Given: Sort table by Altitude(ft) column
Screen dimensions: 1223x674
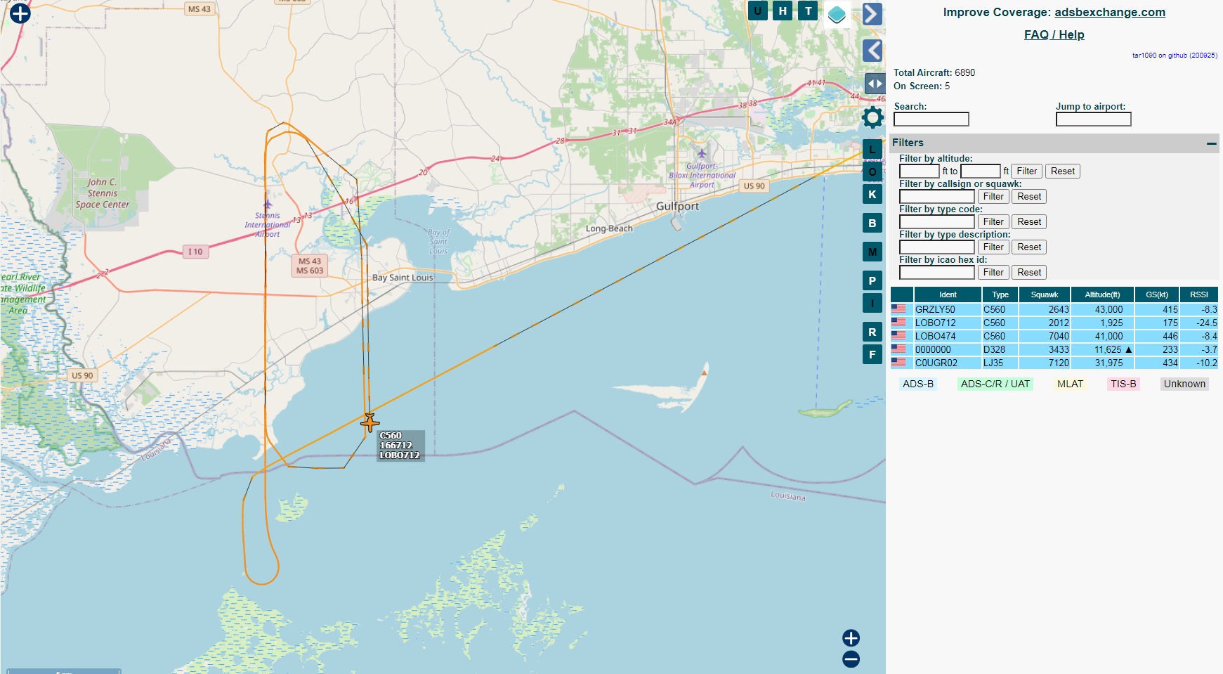Looking at the screenshot, I should click(1102, 294).
